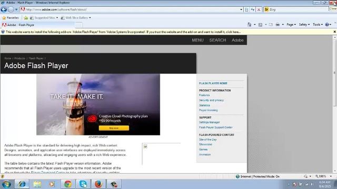Screen dimensions: 337x189
Task: Open the Security and privacy link
Action: coord(211,100)
